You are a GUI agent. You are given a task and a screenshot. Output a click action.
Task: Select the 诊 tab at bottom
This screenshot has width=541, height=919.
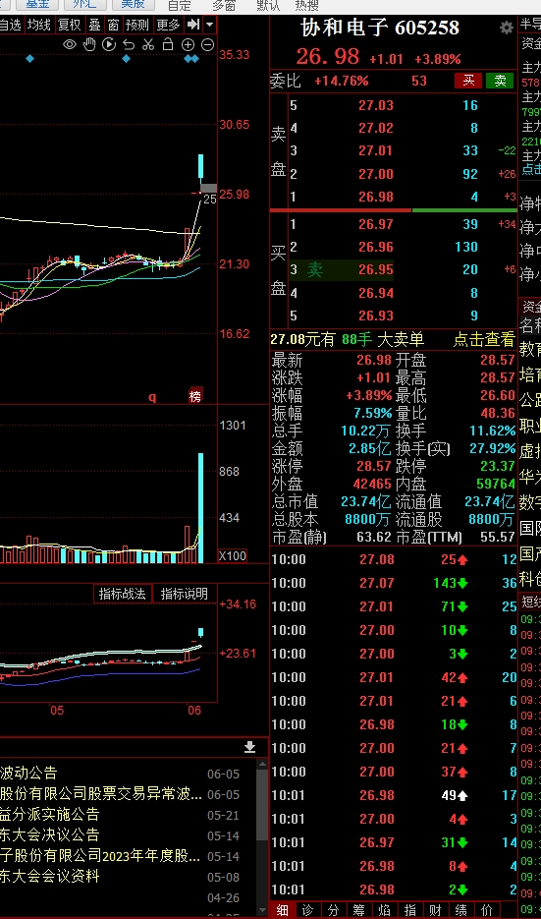click(x=308, y=909)
